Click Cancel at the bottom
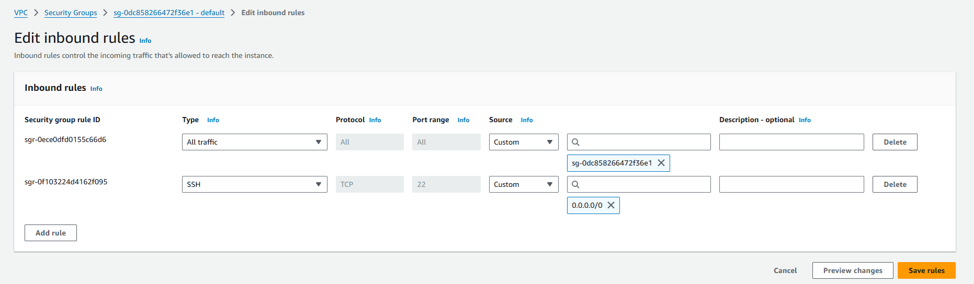The image size is (974, 284). pyautogui.click(x=785, y=270)
